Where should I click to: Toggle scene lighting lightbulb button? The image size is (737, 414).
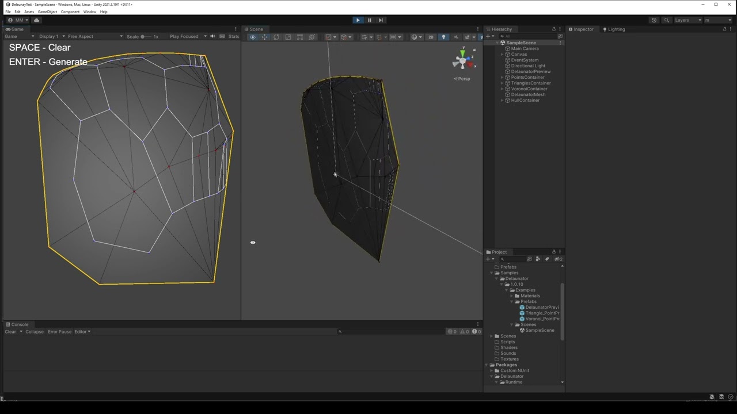click(x=443, y=37)
